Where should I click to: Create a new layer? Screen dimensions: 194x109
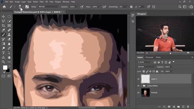pos(183,107)
